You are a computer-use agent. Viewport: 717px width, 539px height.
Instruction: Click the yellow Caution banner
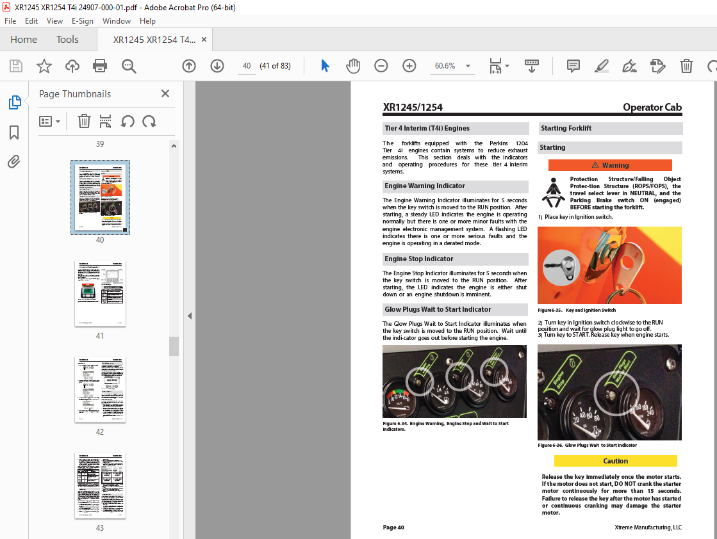tap(616, 461)
